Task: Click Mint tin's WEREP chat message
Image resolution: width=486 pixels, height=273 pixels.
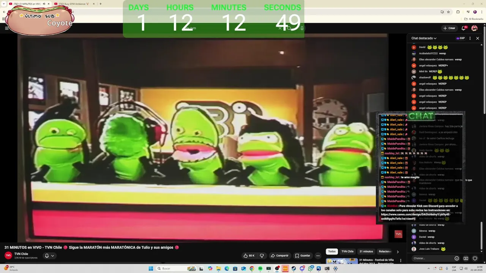Action: tap(427, 71)
